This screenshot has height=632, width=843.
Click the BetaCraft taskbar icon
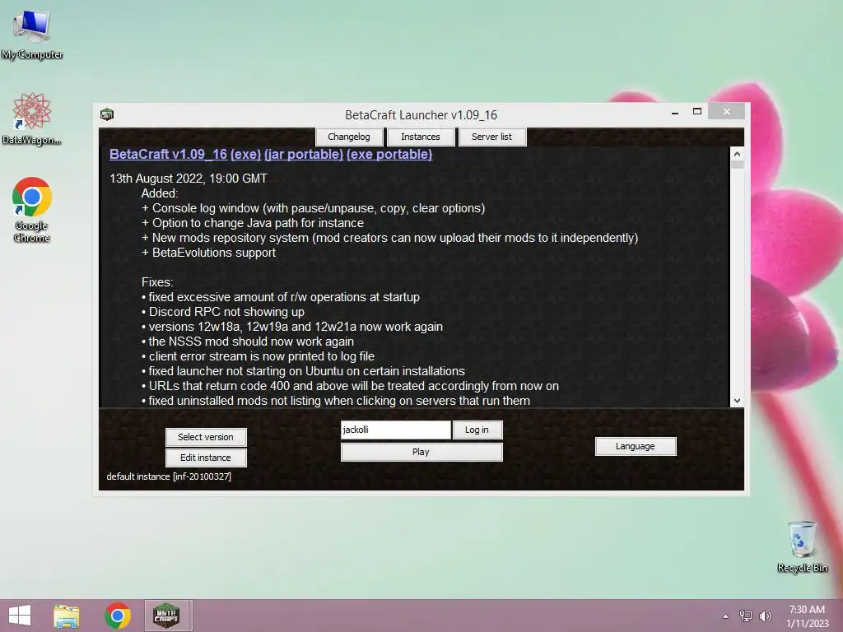[x=166, y=616]
